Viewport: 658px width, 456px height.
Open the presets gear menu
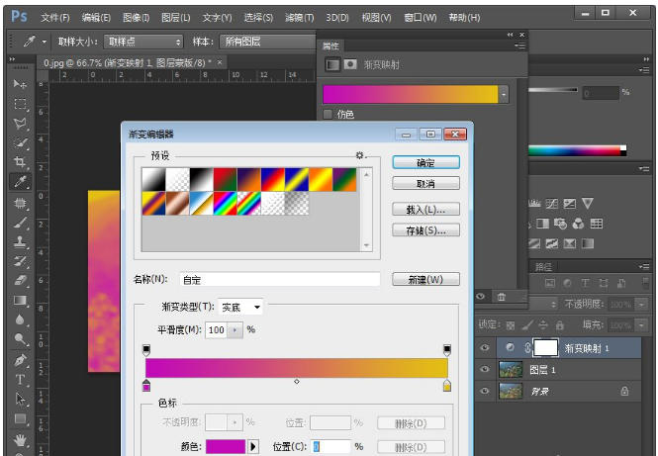point(361,156)
